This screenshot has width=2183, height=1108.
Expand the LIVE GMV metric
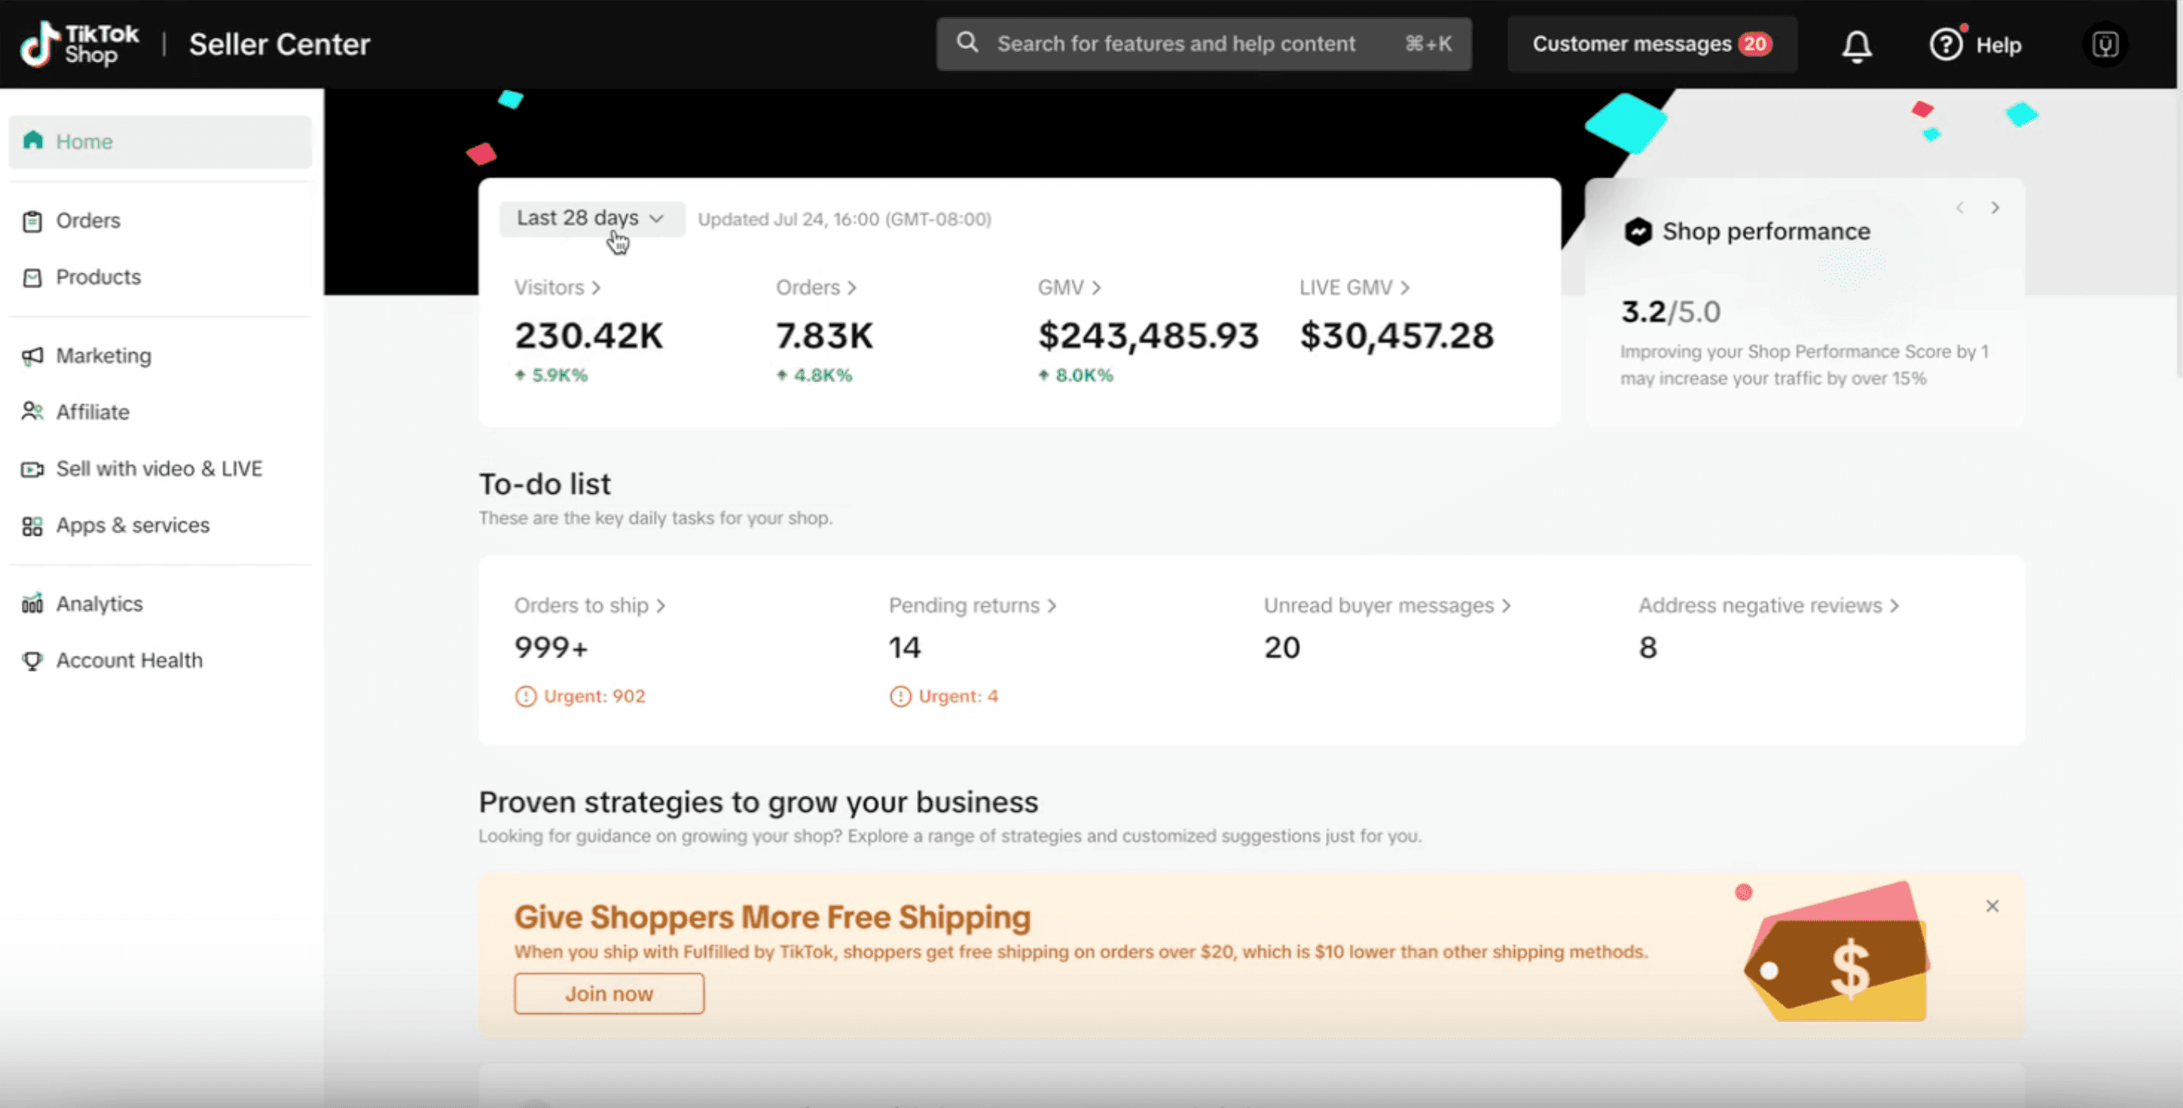click(1354, 288)
